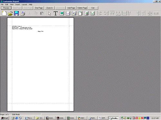This screenshot has height=120, width=161.
Task: Save the report with the floppy disk icon
Action: pos(16,13)
